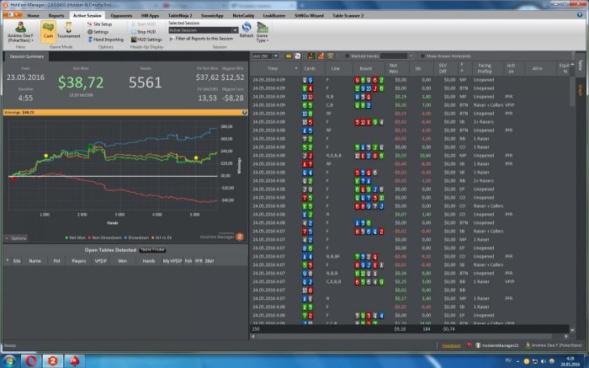Screen dimensions: 589x368
Task: Enable Show Known Holecards checkbox
Action: pyautogui.click(x=423, y=56)
